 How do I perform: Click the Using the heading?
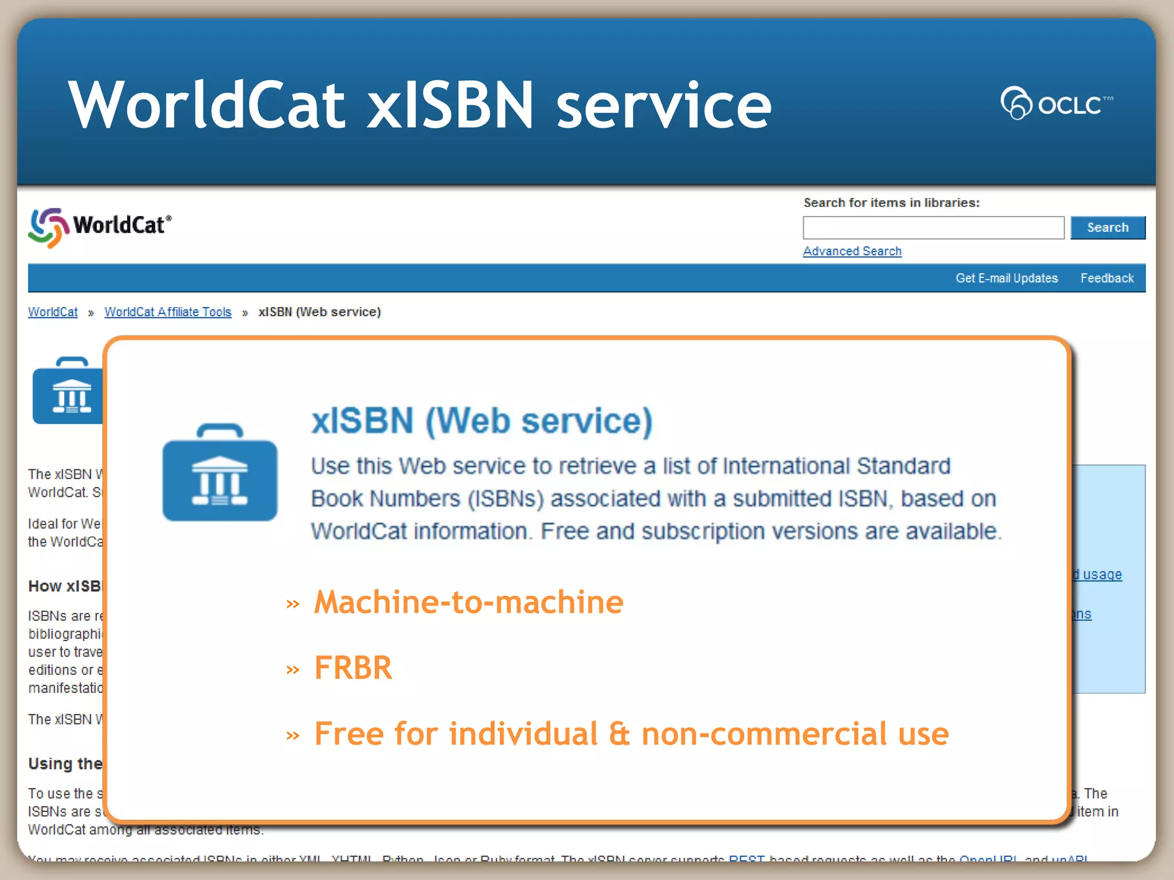point(65,763)
